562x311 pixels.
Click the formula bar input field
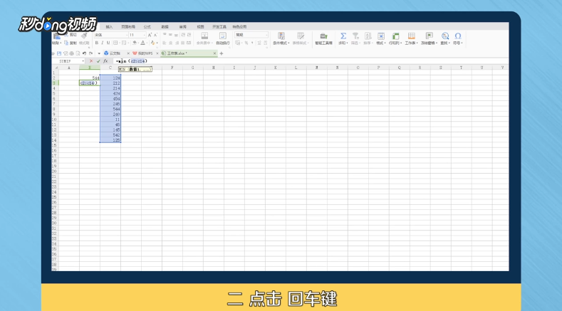[x=310, y=61]
